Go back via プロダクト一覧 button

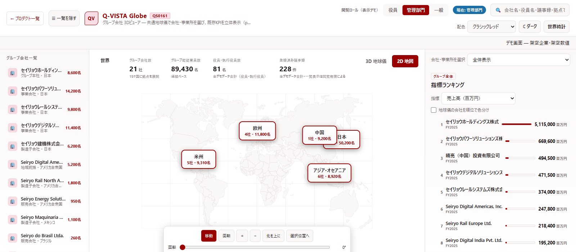pos(25,18)
